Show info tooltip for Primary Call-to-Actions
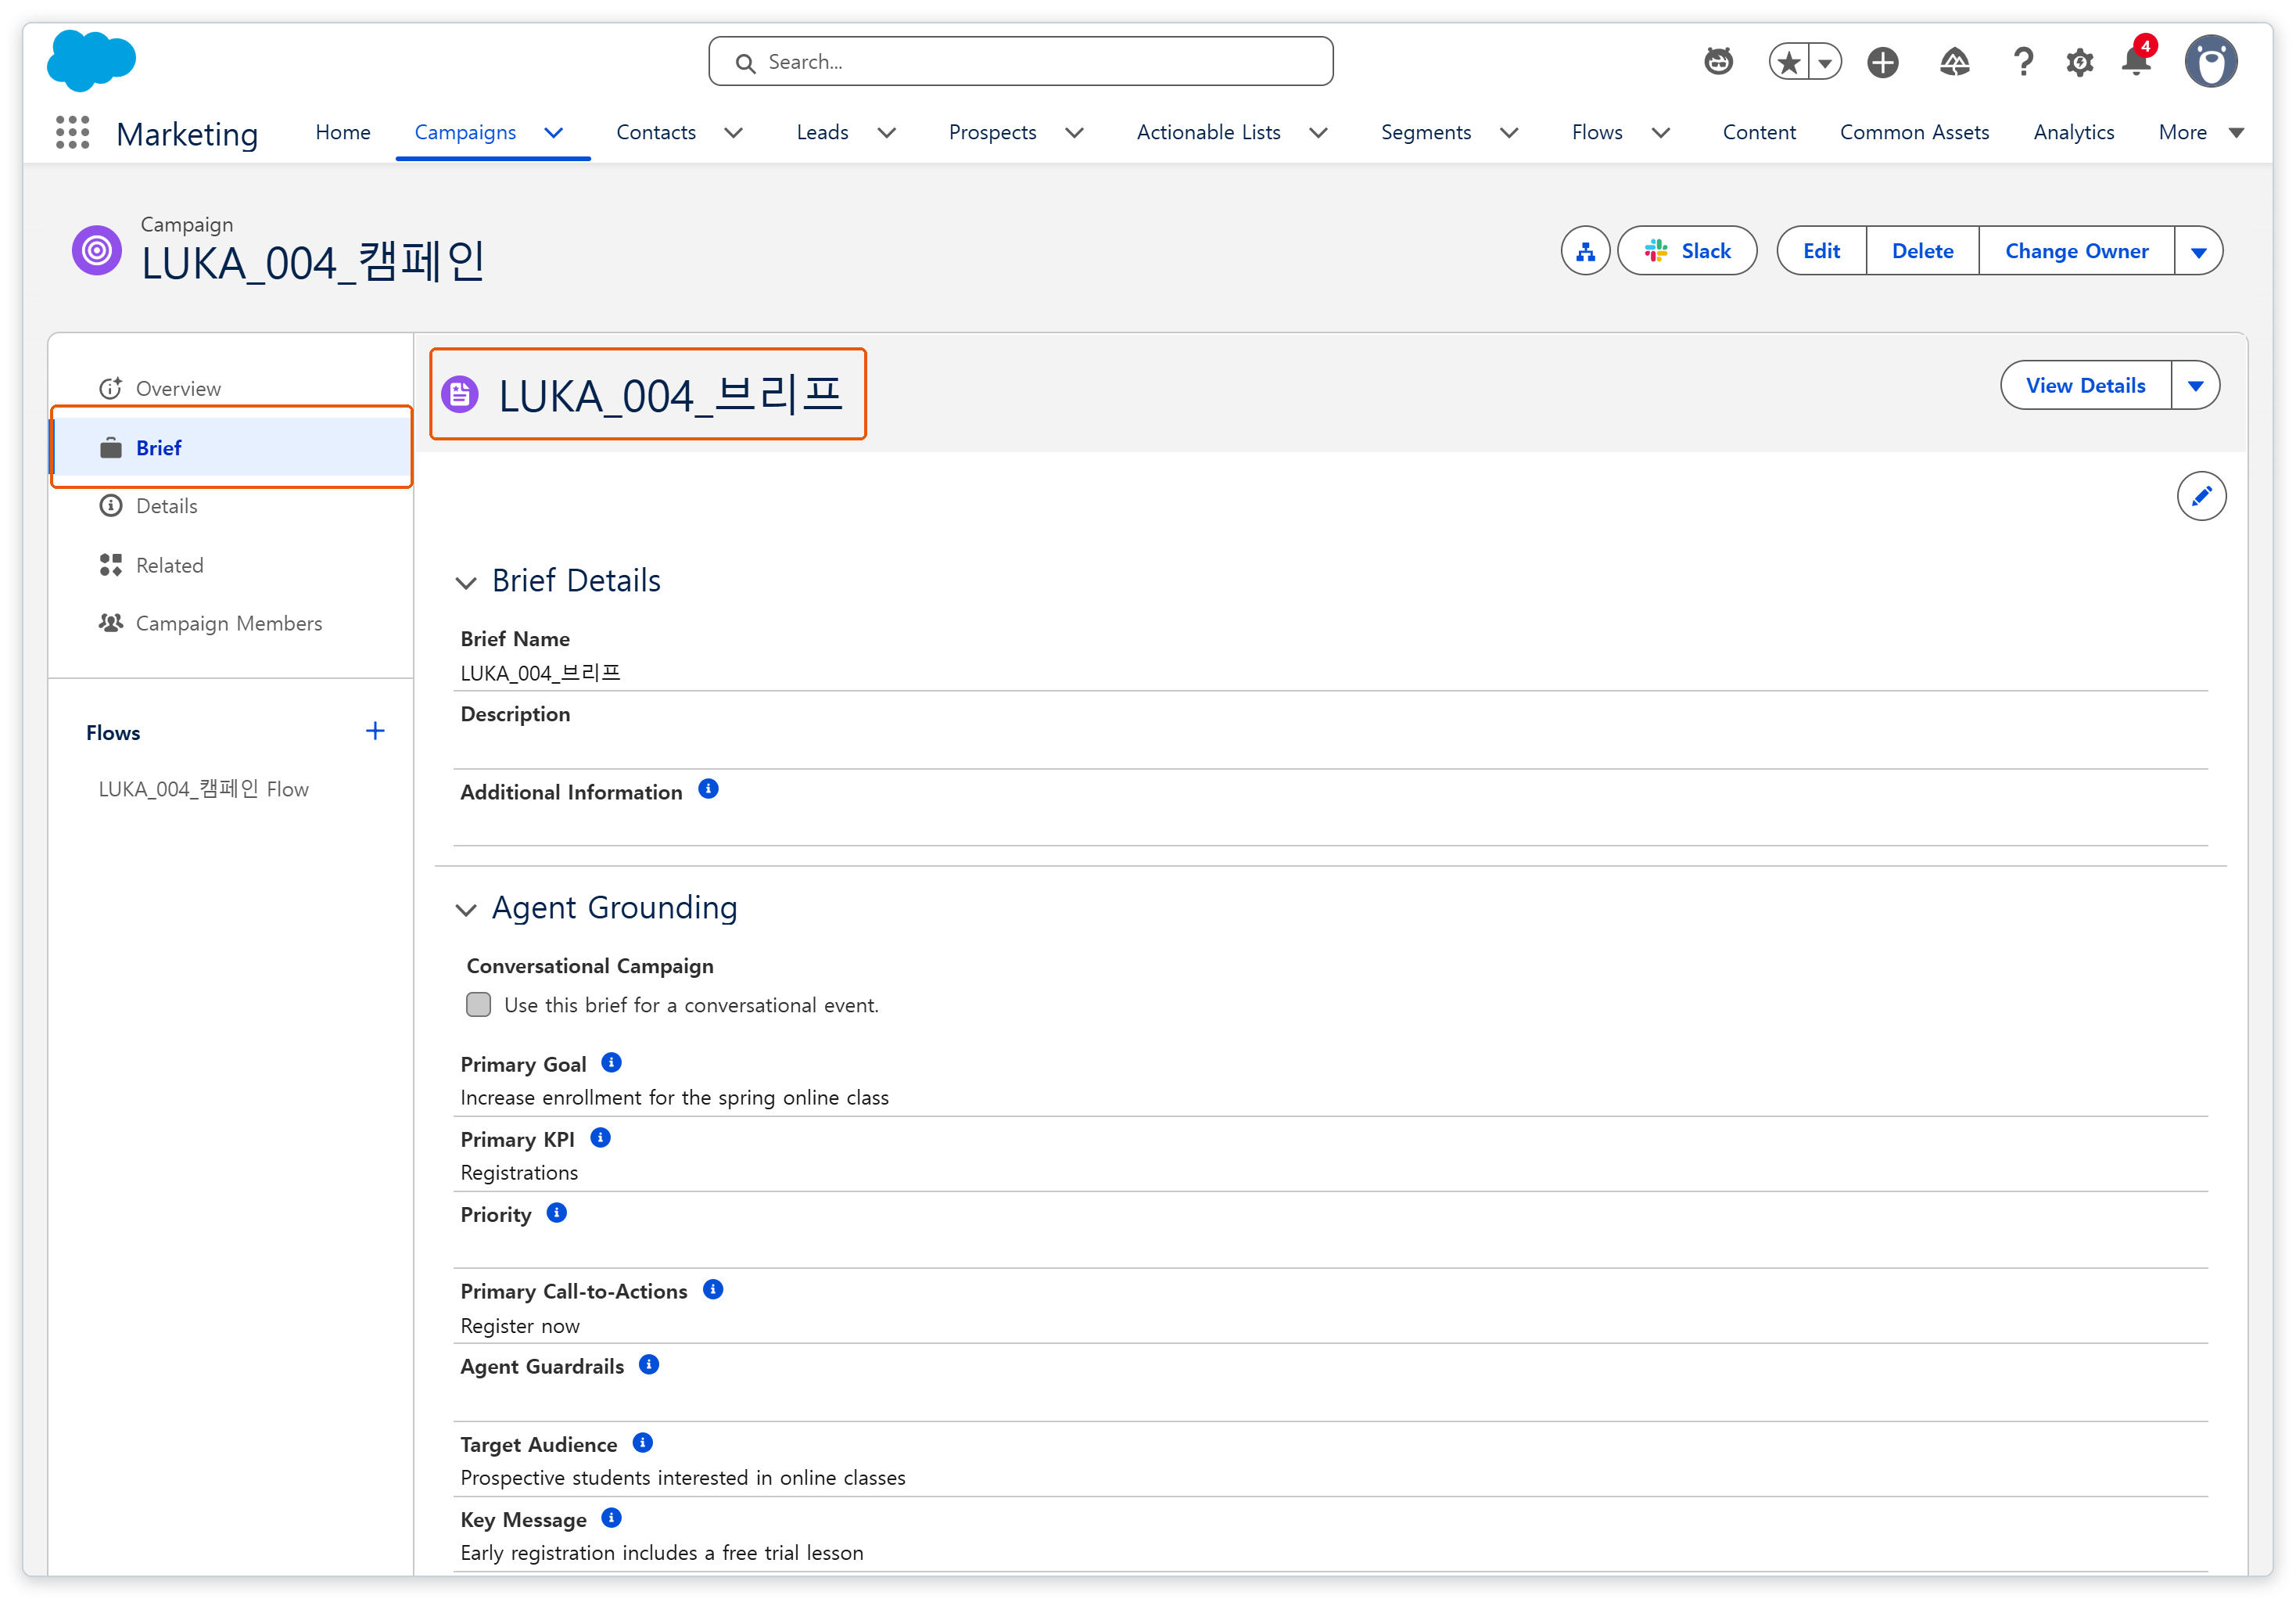 click(713, 1290)
